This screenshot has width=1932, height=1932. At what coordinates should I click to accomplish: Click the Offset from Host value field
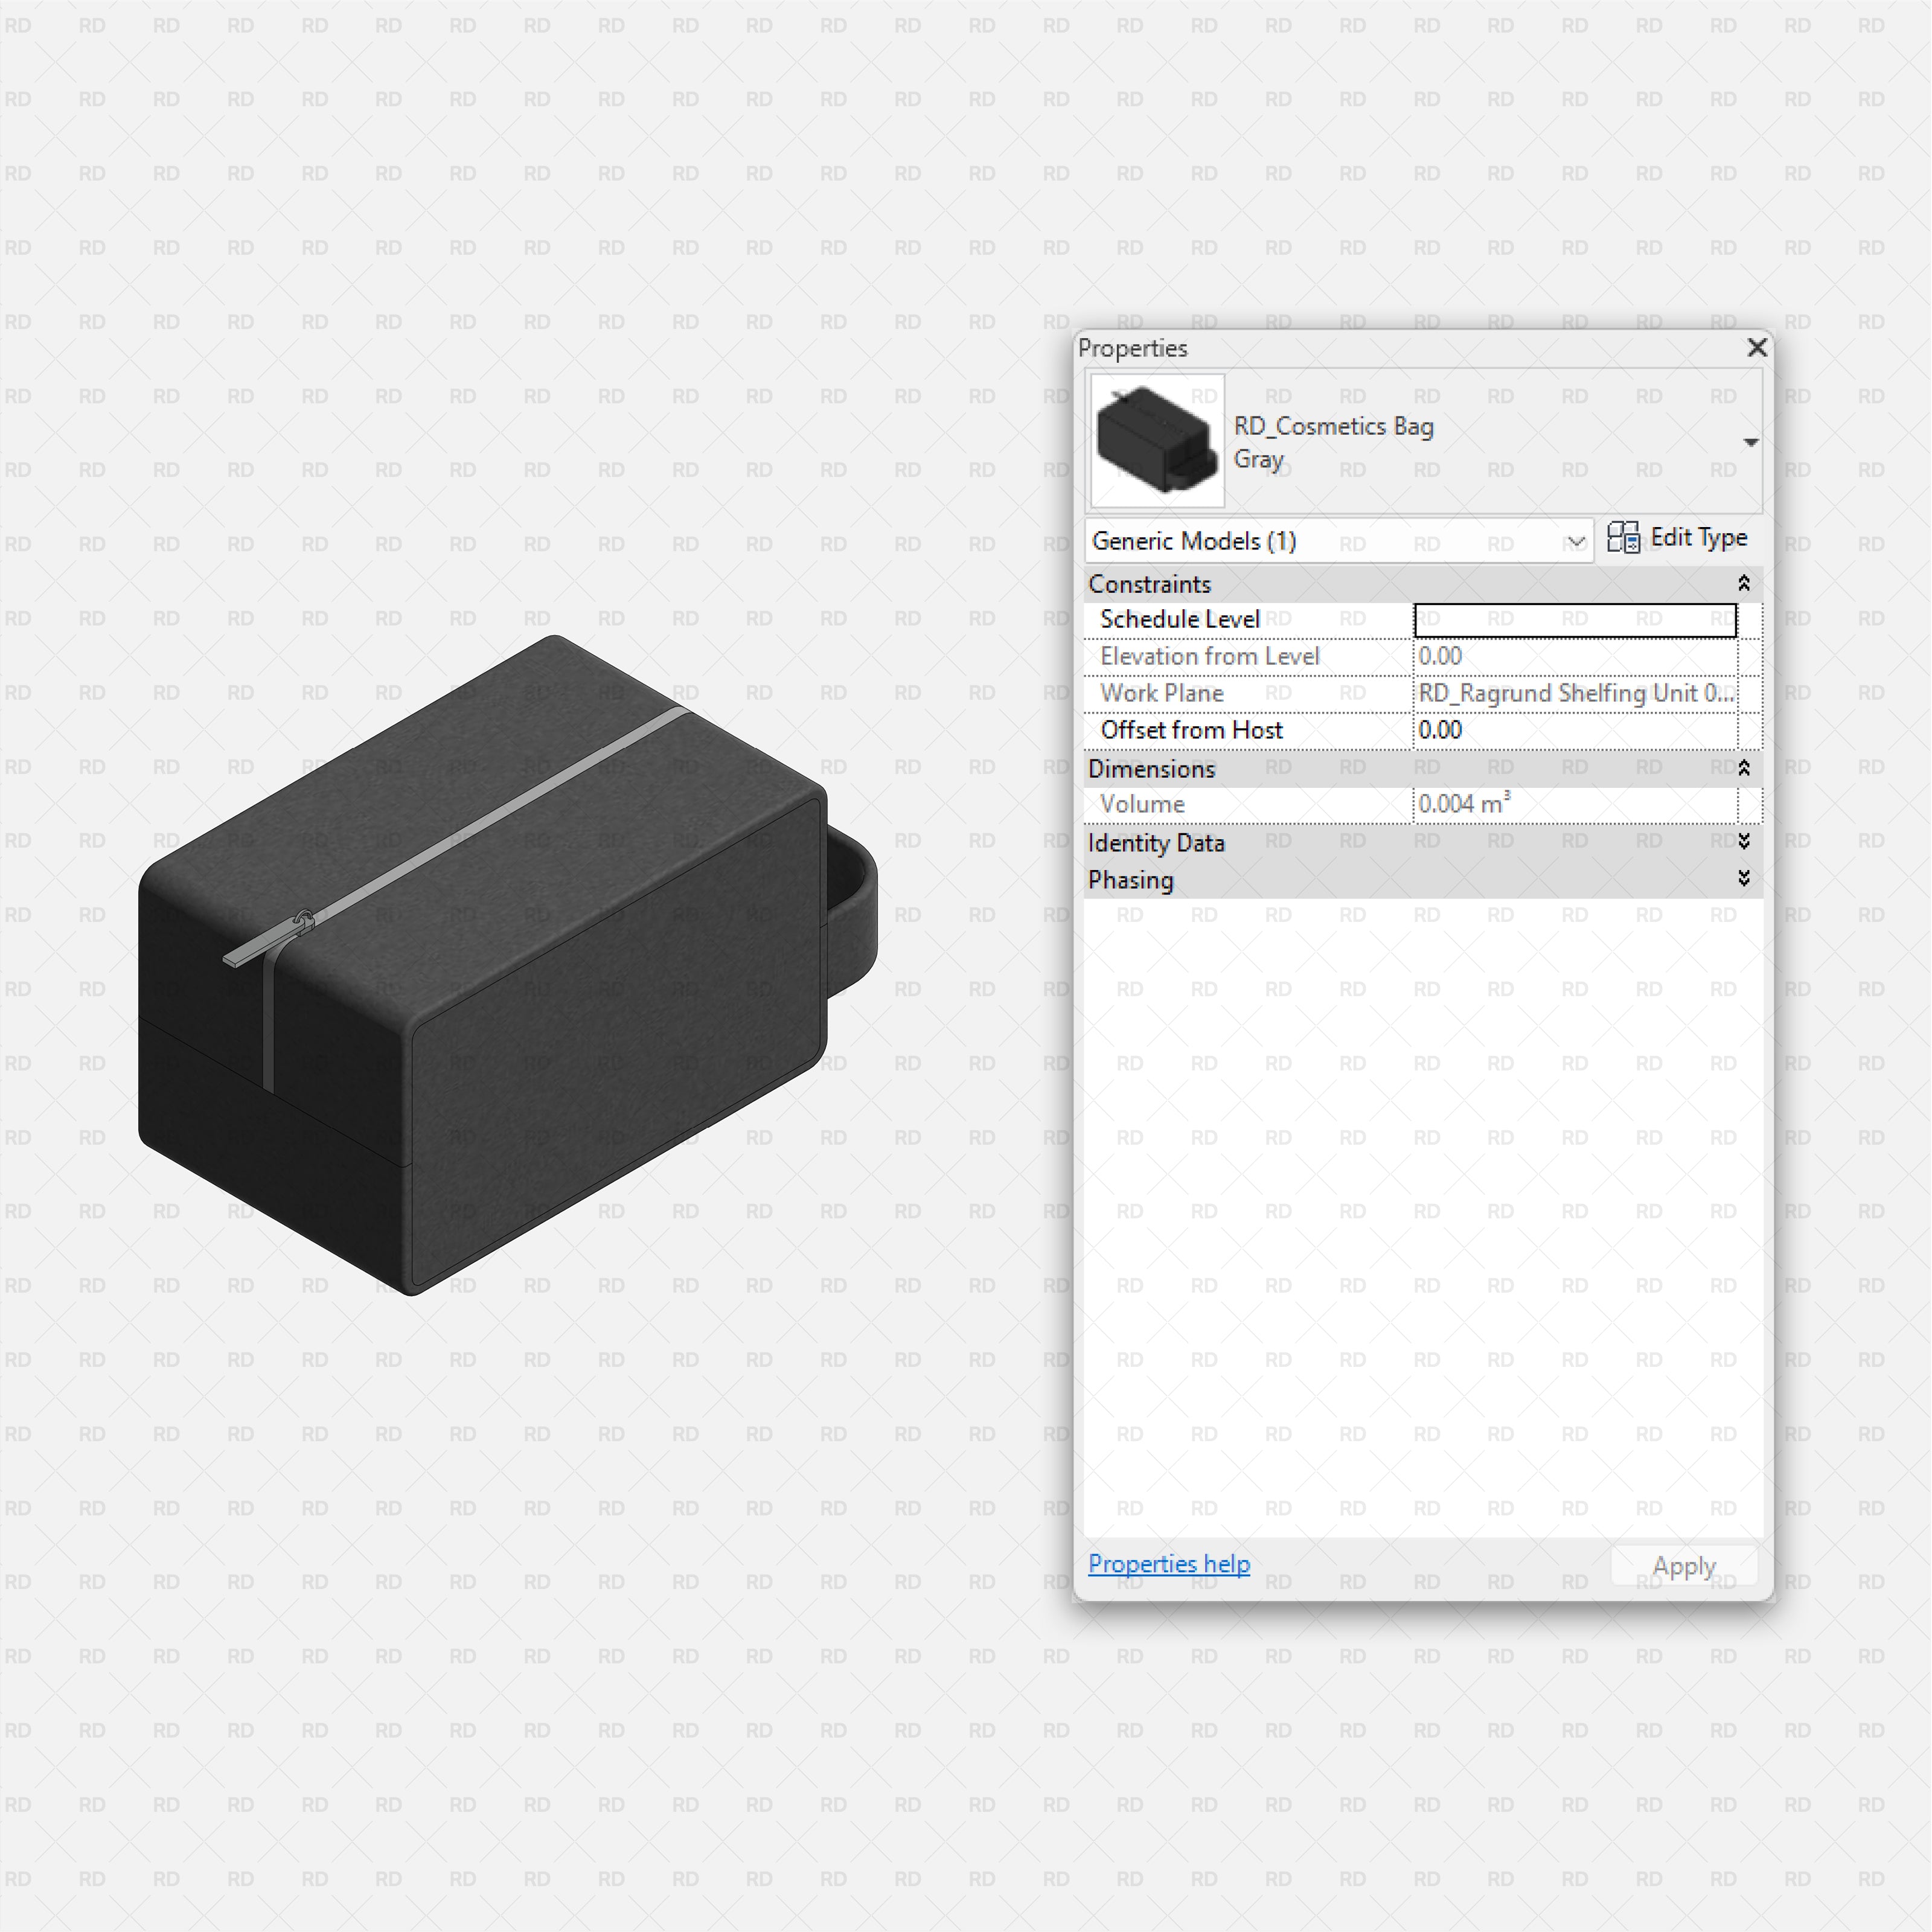(1574, 731)
